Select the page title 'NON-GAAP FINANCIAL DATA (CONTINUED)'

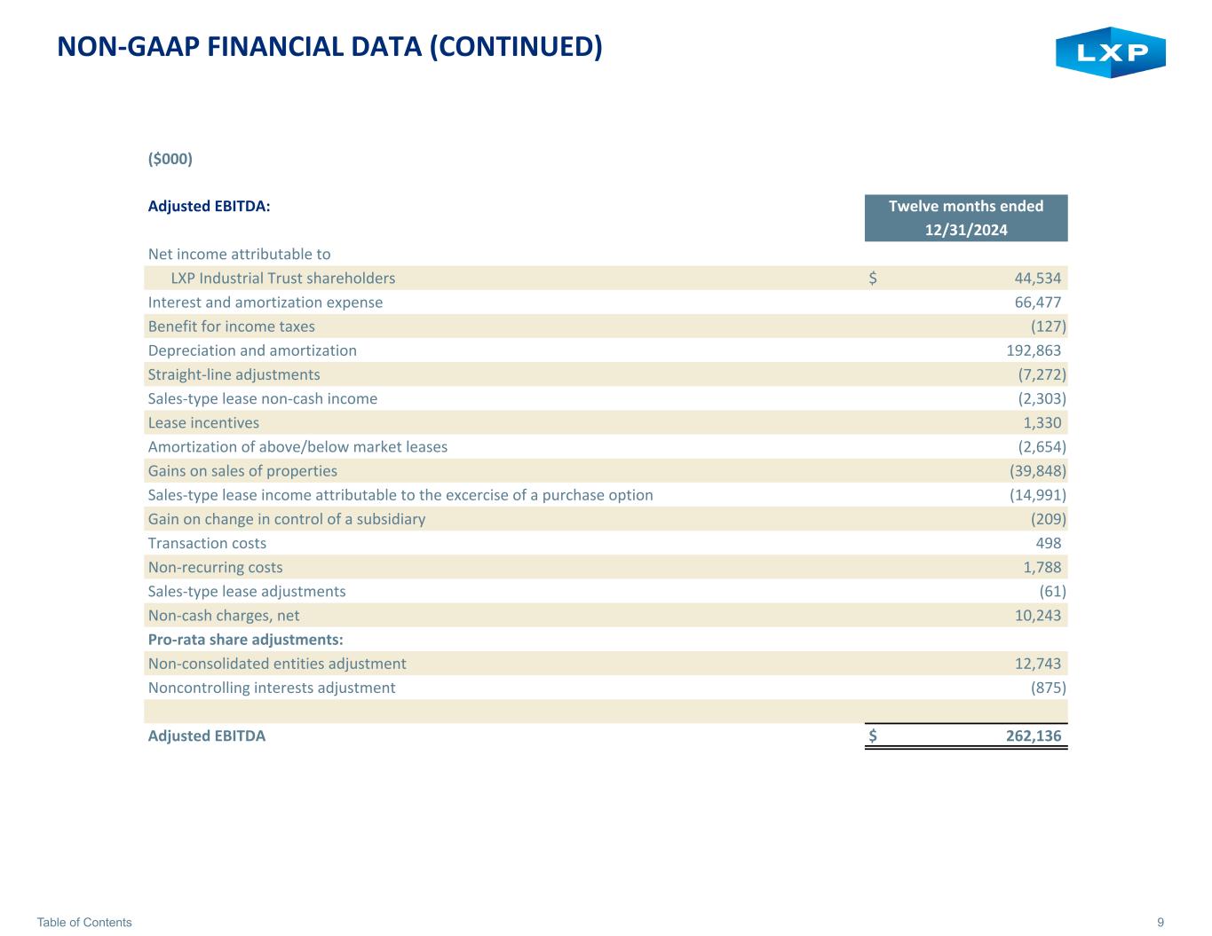329,46
